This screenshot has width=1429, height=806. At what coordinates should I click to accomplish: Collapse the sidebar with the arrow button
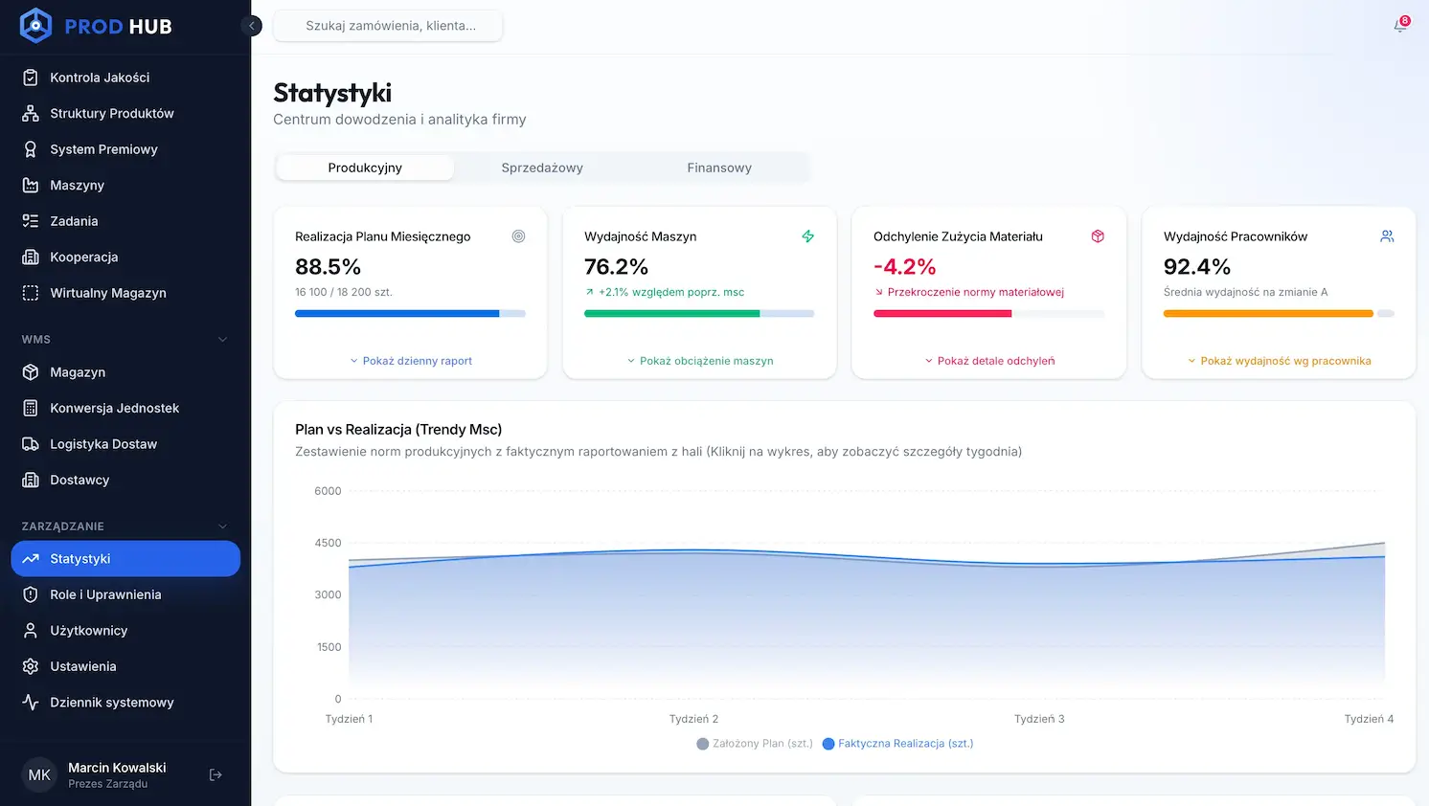tap(252, 26)
